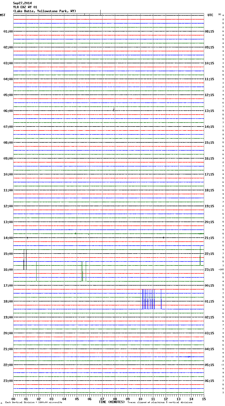Click the 09 minute axis tick label
This screenshot has width=225, height=406.
point(128,399)
